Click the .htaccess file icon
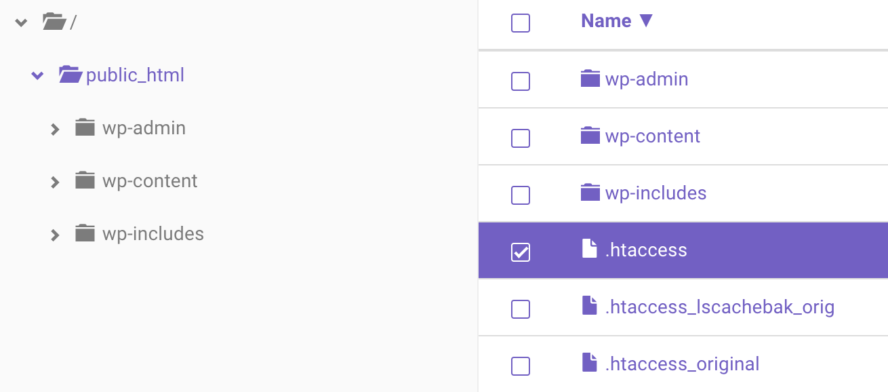 590,250
